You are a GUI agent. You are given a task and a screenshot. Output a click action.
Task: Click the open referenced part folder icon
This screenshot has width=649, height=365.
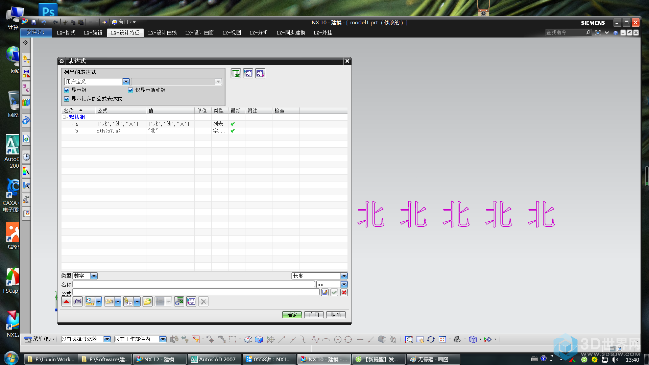(x=147, y=301)
